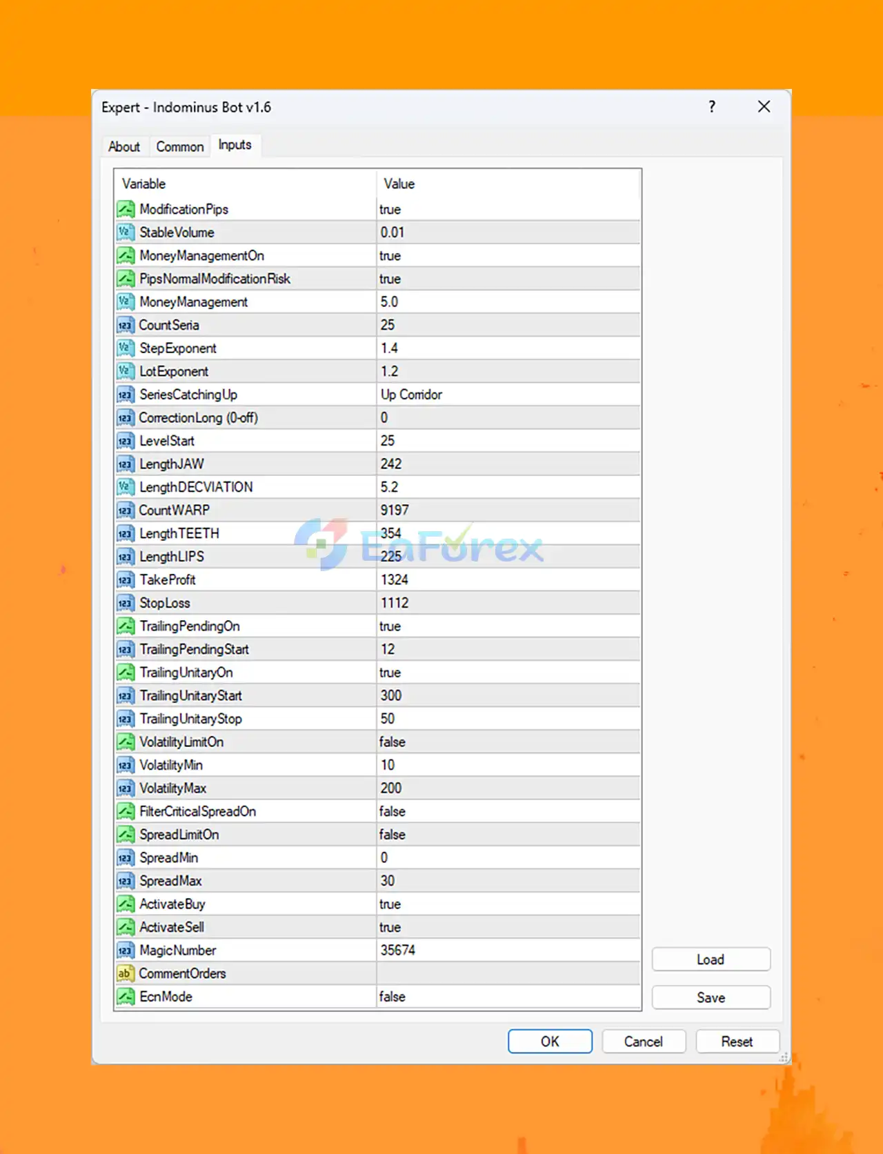Click the EcnMode boolean icon
This screenshot has width=883, height=1154.
tap(126, 997)
